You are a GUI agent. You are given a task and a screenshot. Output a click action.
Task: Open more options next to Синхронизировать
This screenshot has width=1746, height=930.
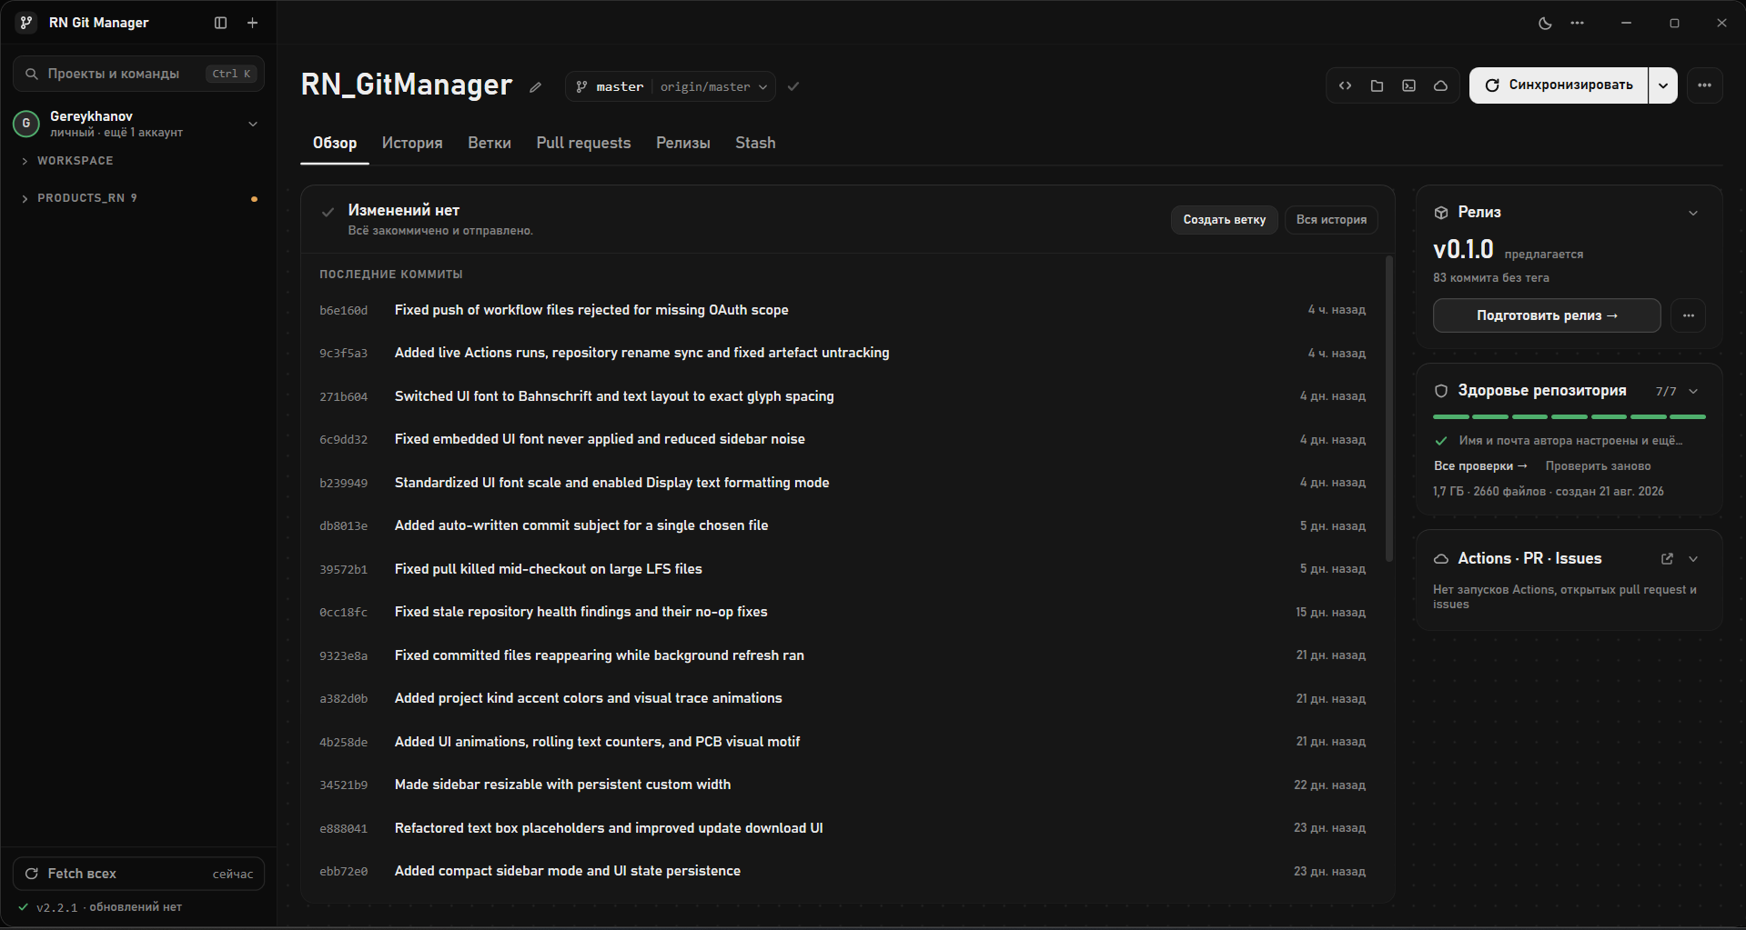(x=1705, y=85)
